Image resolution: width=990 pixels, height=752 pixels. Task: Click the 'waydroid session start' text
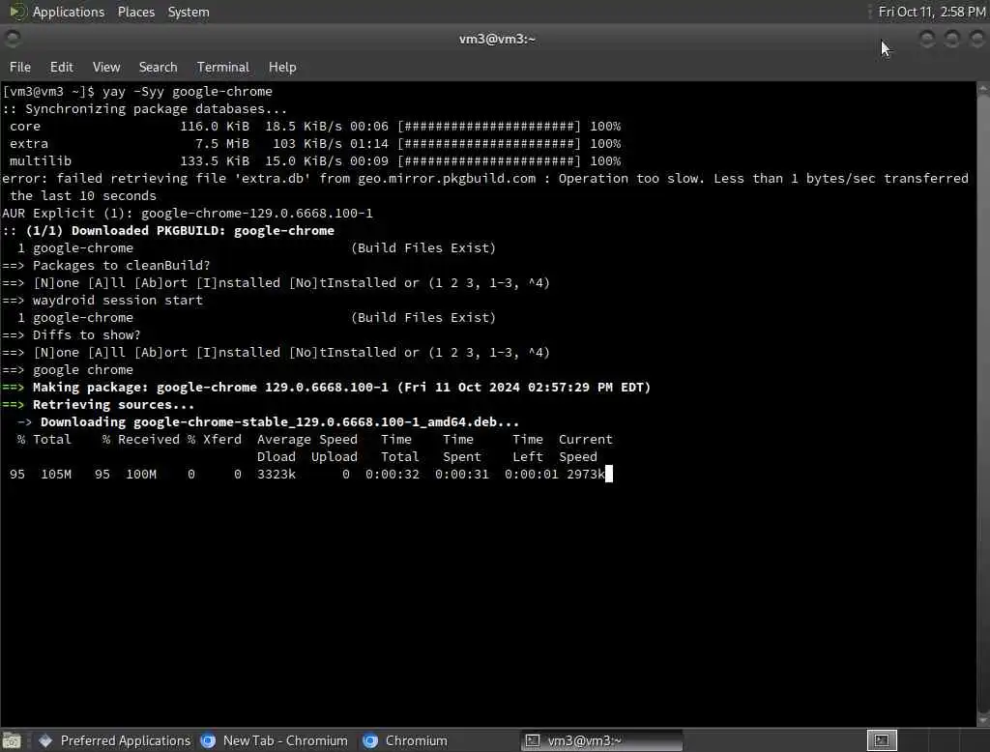[x=118, y=301]
